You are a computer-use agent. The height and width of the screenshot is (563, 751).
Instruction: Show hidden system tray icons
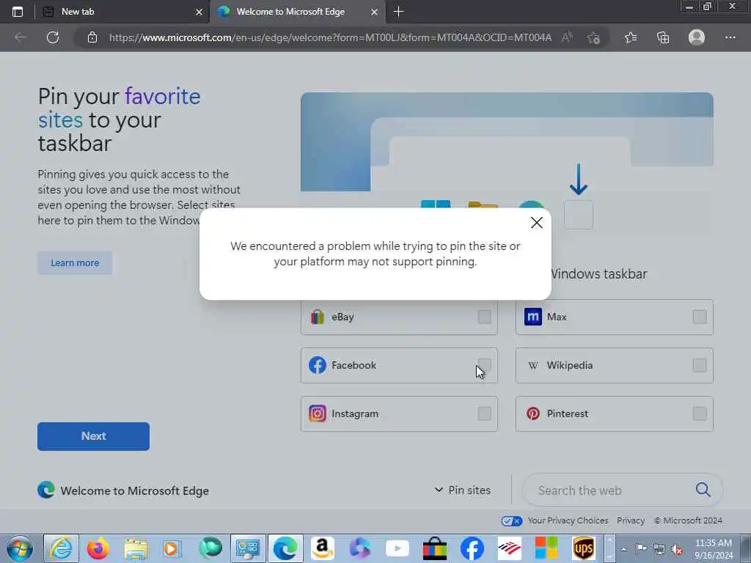click(x=623, y=549)
